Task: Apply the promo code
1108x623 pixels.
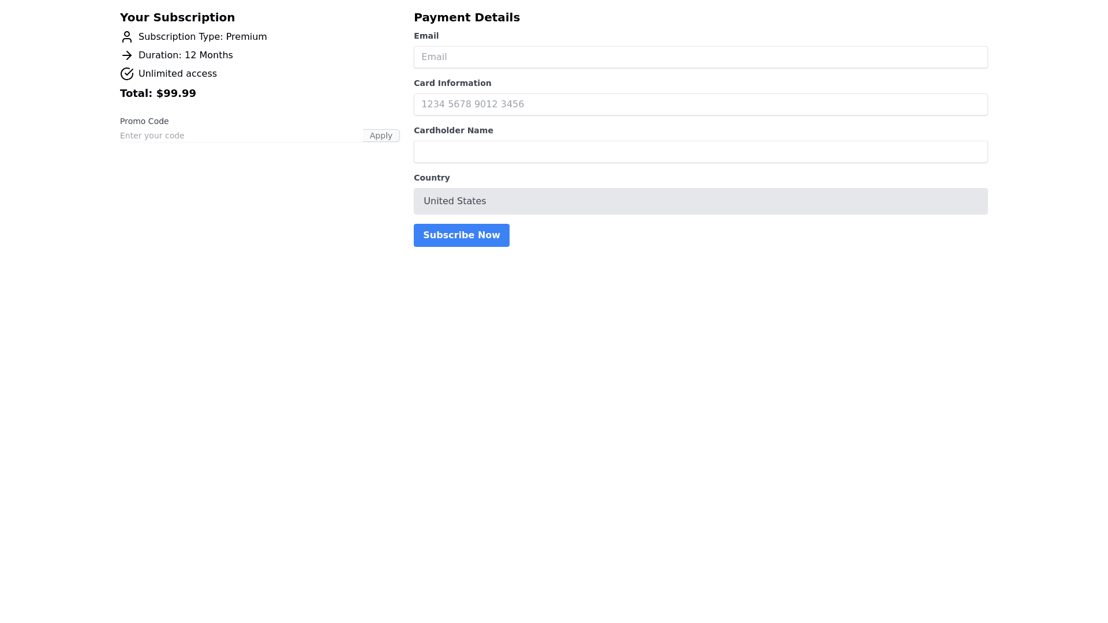Action: pos(381,136)
